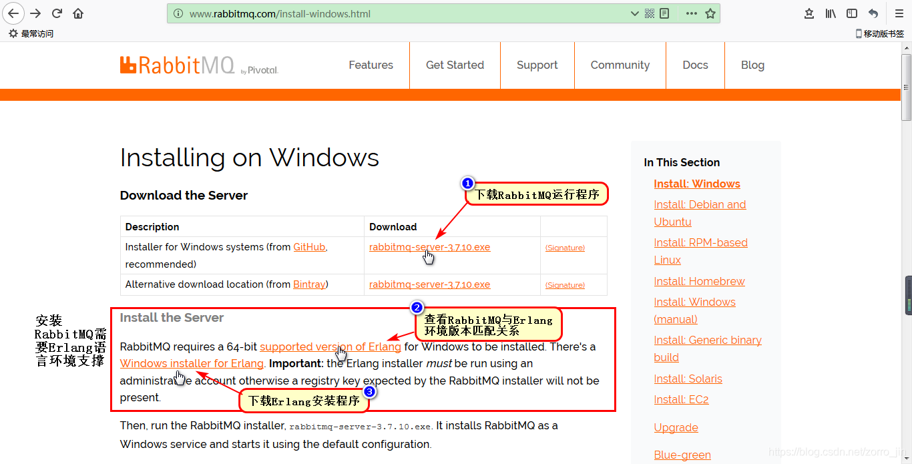912x464 pixels.
Task: Open the Features menu item
Action: point(371,65)
